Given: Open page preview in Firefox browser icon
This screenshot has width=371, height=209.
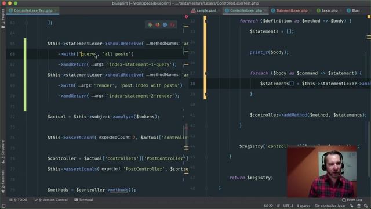Looking at the screenshot, I should (x=158, y=24).
